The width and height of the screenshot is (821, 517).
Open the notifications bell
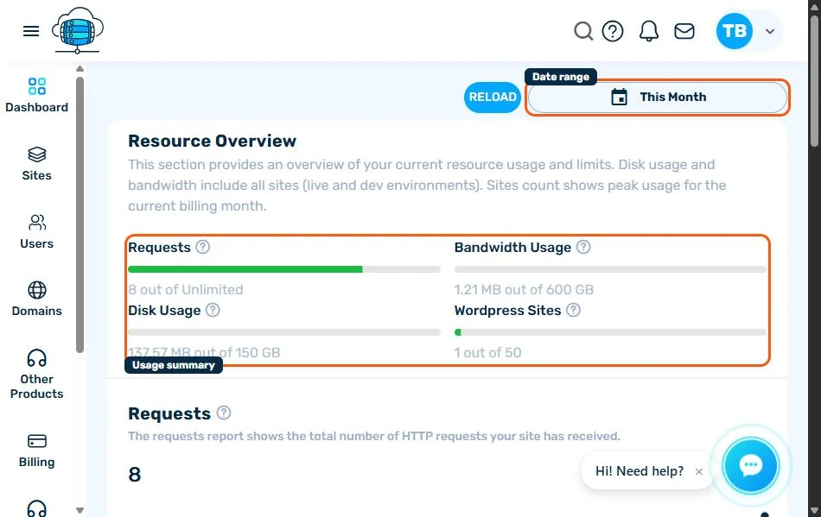pos(649,31)
